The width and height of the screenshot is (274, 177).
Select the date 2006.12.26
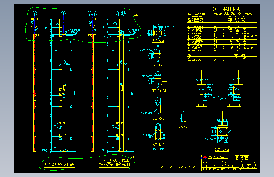pos(252,165)
